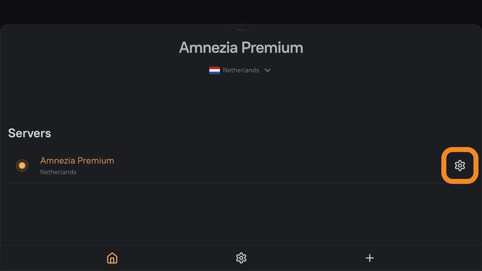Click the Netherlands flag icon

pos(214,70)
